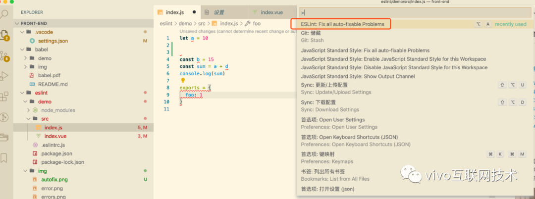Click the eslint breadcrumb segment
Screen dimensions: 535x199
coord(166,23)
